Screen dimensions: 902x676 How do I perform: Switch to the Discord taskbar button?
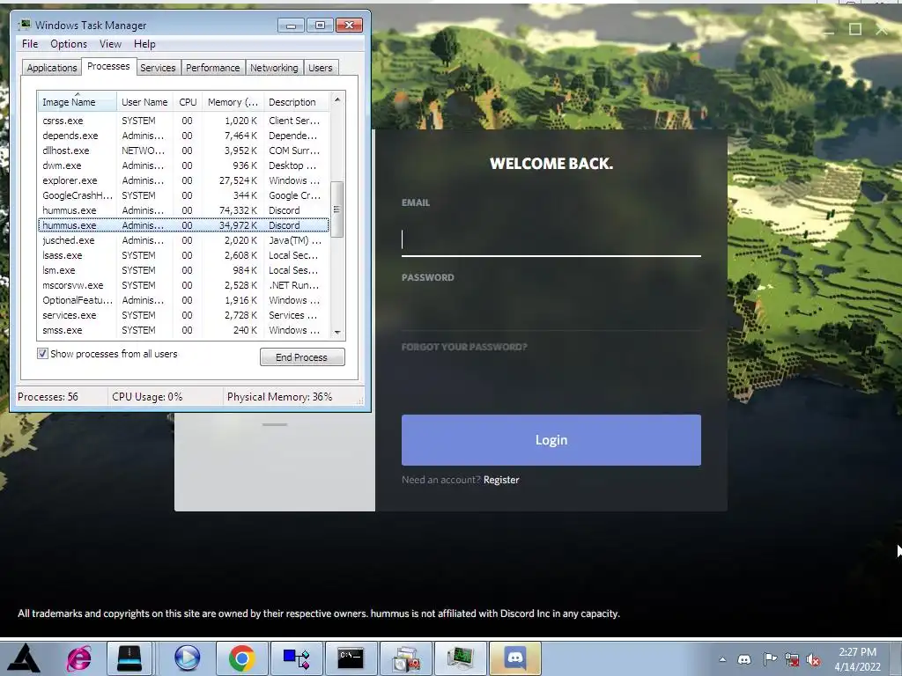tap(515, 658)
